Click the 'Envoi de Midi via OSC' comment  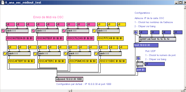(x=48, y=17)
